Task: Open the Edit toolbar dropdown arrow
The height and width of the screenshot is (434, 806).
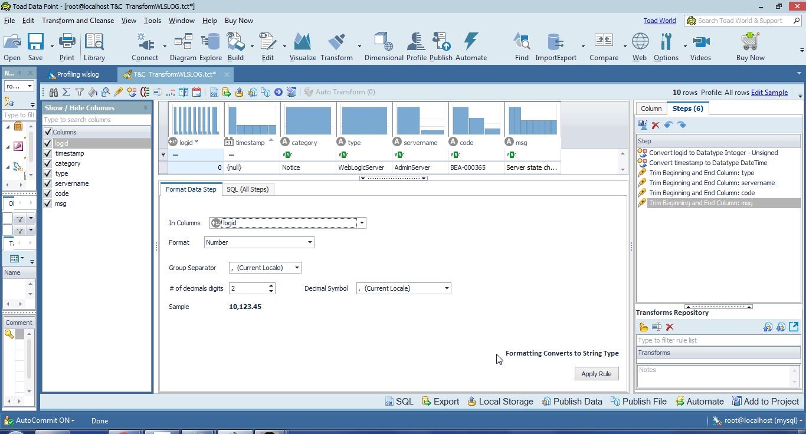Action: [x=284, y=47]
